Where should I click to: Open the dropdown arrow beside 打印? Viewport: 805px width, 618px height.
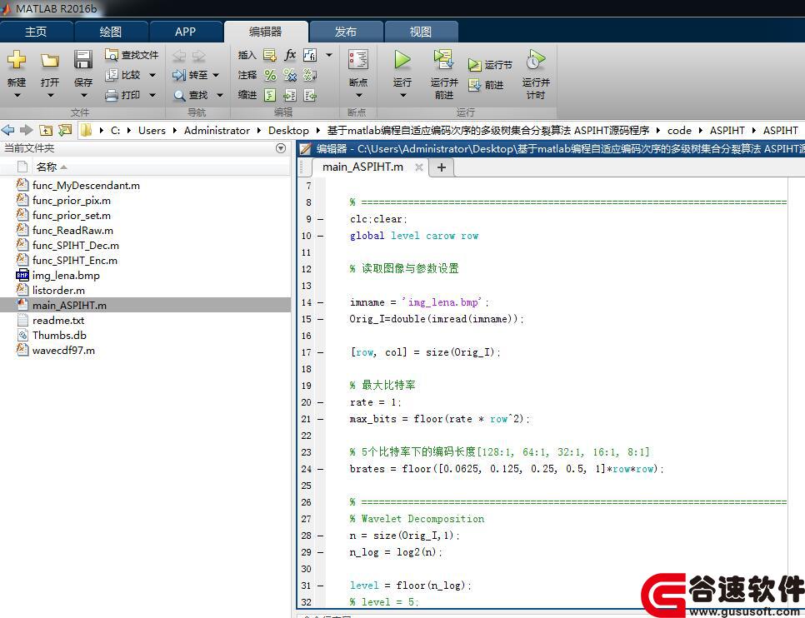(x=152, y=95)
